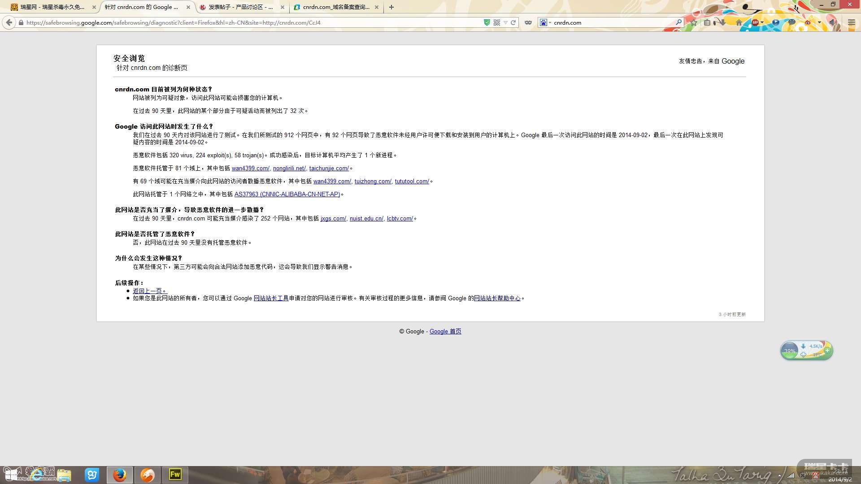Toggle the sound speaker toolbar icon
This screenshot has width=861, height=484.
[x=832, y=22]
